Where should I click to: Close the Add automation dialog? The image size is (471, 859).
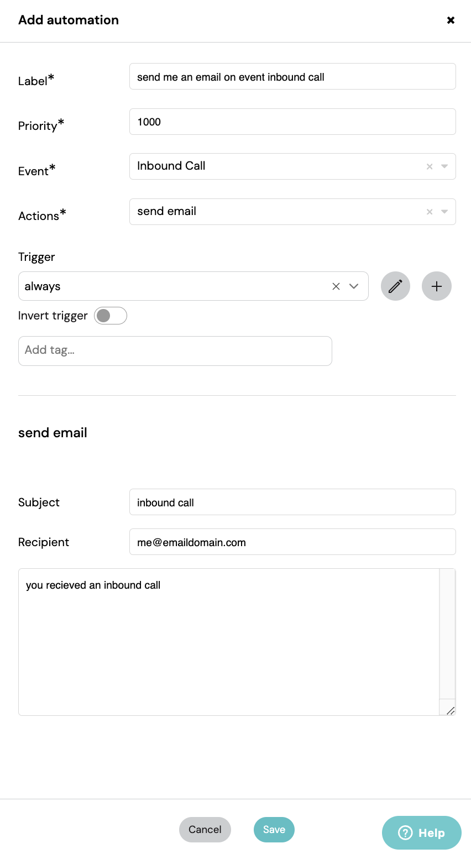click(451, 20)
